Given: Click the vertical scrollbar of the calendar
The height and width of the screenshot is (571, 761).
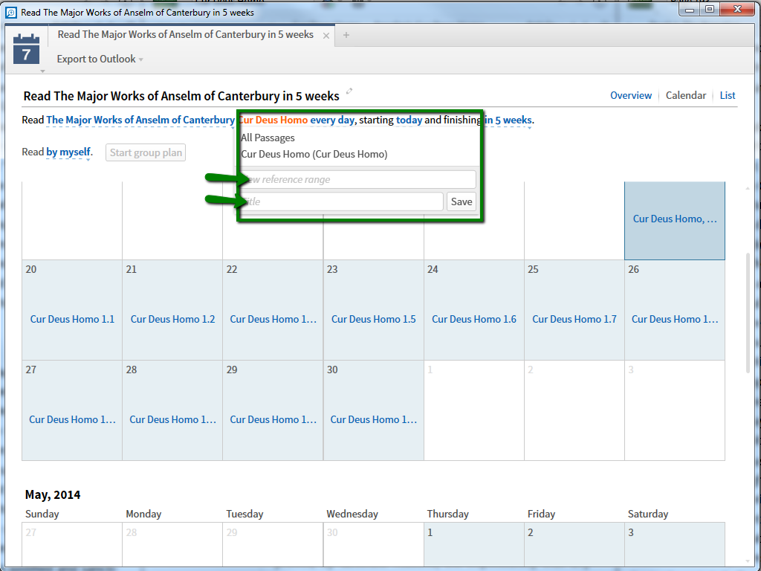Looking at the screenshot, I should [748, 313].
